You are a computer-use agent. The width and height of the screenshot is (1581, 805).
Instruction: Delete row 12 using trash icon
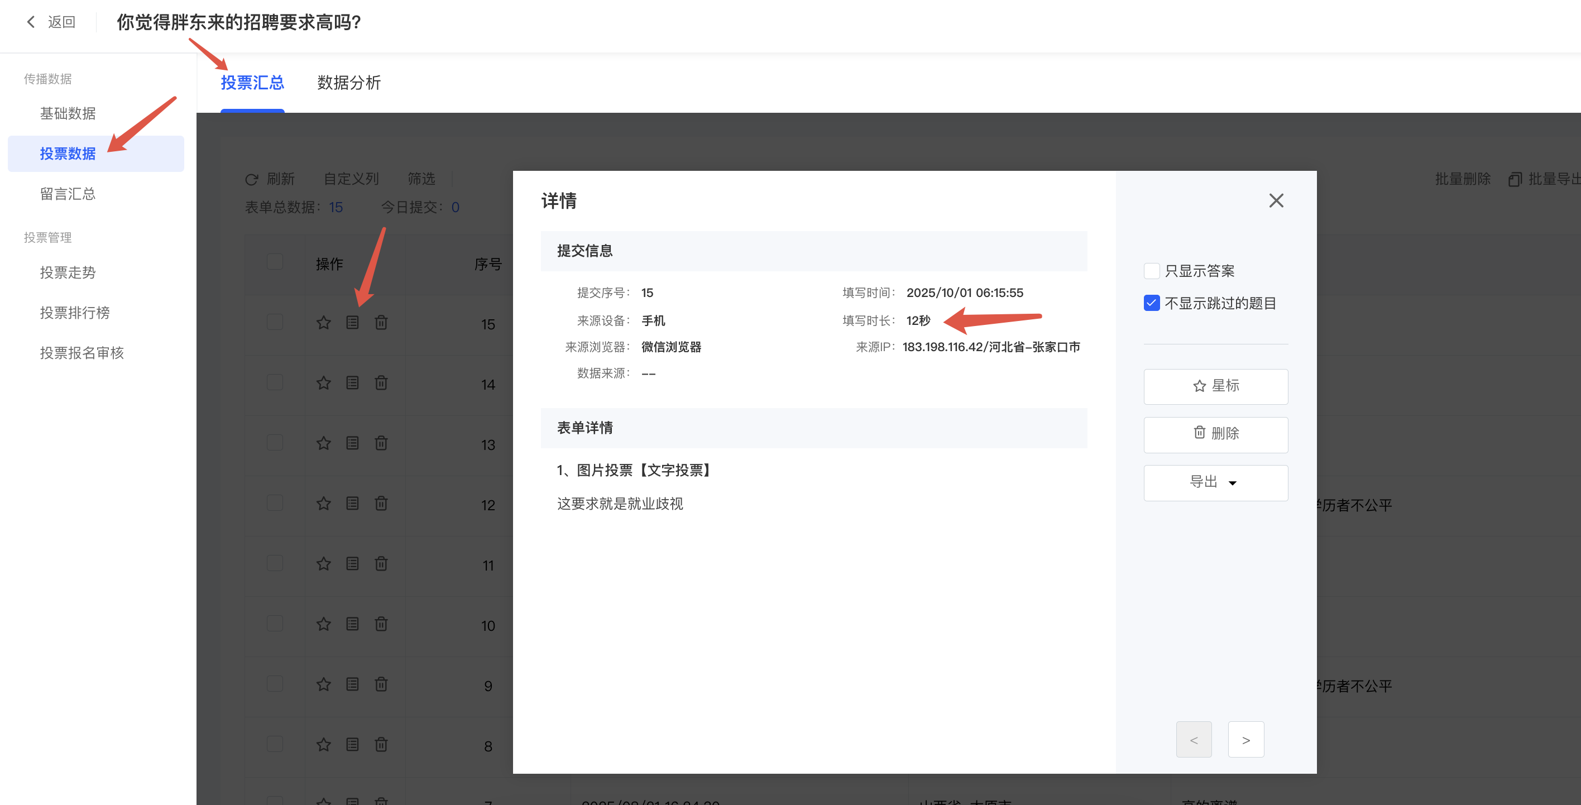tap(381, 503)
